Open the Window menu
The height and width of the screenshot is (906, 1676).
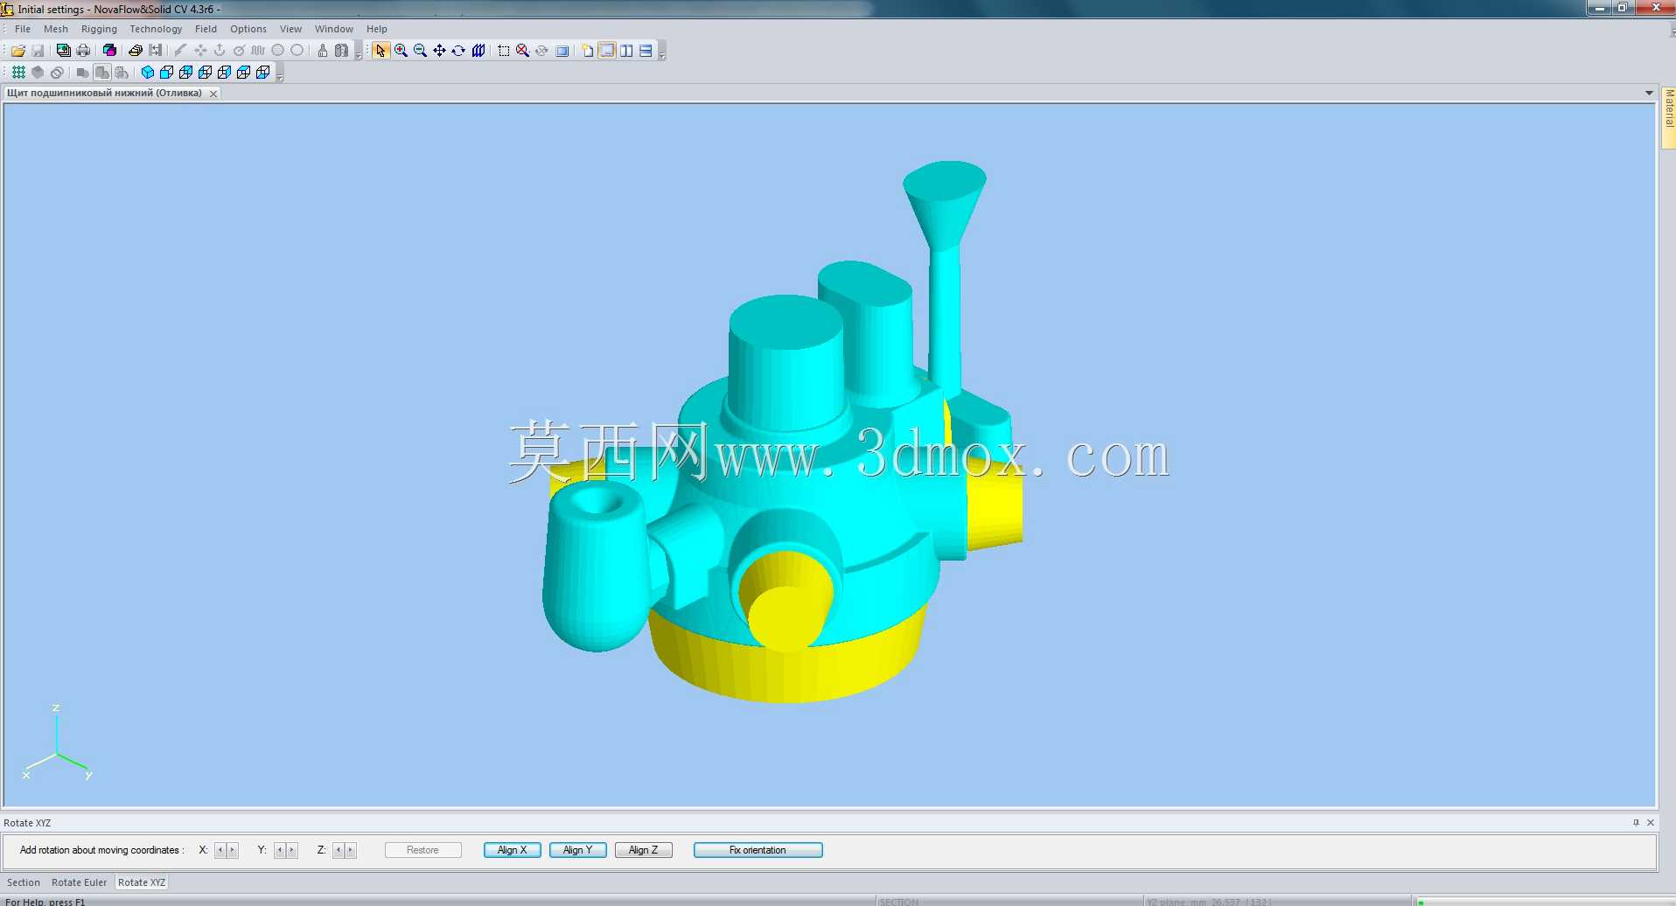coord(334,29)
